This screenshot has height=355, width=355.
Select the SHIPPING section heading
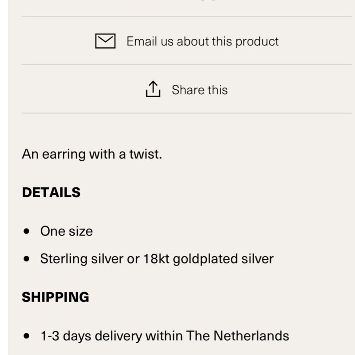pyautogui.click(x=55, y=297)
